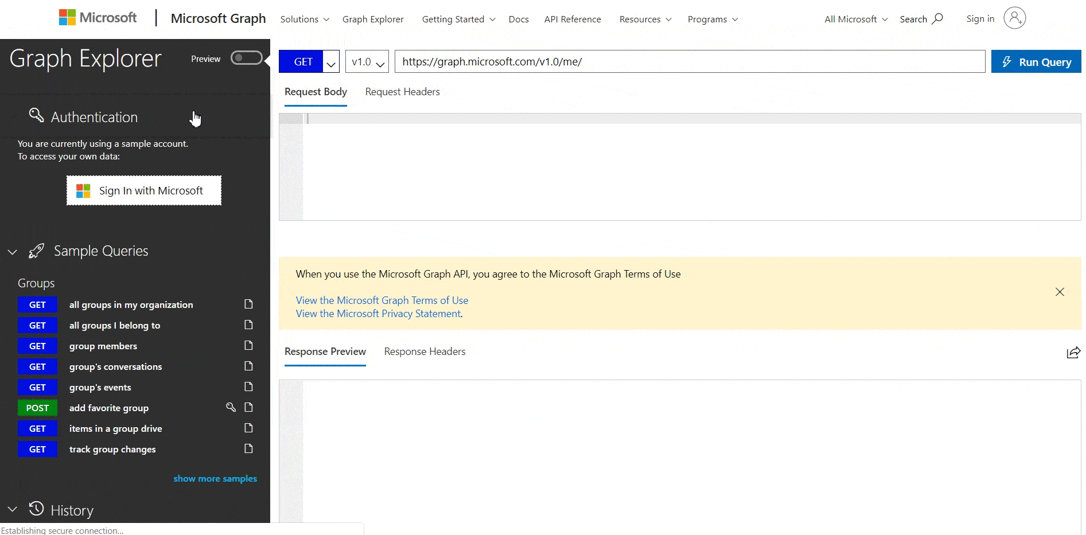Click inside the request body editor
Image resolution: width=1086 pixels, height=535 pixels.
tap(680, 167)
